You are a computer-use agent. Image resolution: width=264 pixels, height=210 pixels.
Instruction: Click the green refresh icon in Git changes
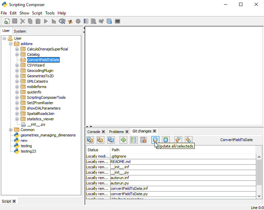point(123,140)
